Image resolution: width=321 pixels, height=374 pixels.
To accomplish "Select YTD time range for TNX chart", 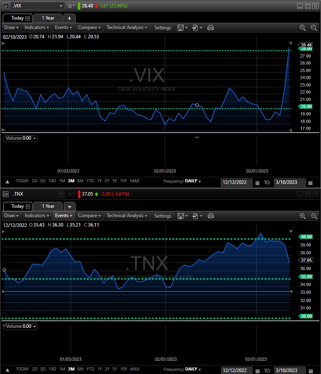I will (90, 369).
